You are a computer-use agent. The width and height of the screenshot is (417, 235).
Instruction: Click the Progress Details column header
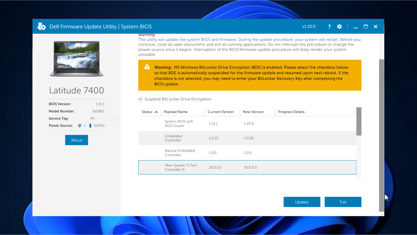click(291, 112)
